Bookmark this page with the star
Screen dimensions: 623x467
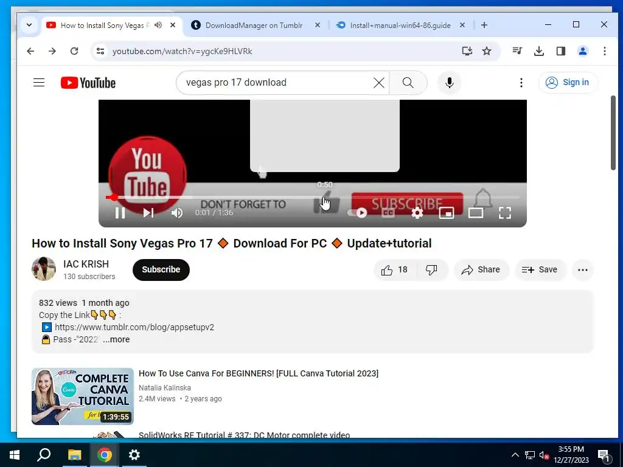(487, 51)
